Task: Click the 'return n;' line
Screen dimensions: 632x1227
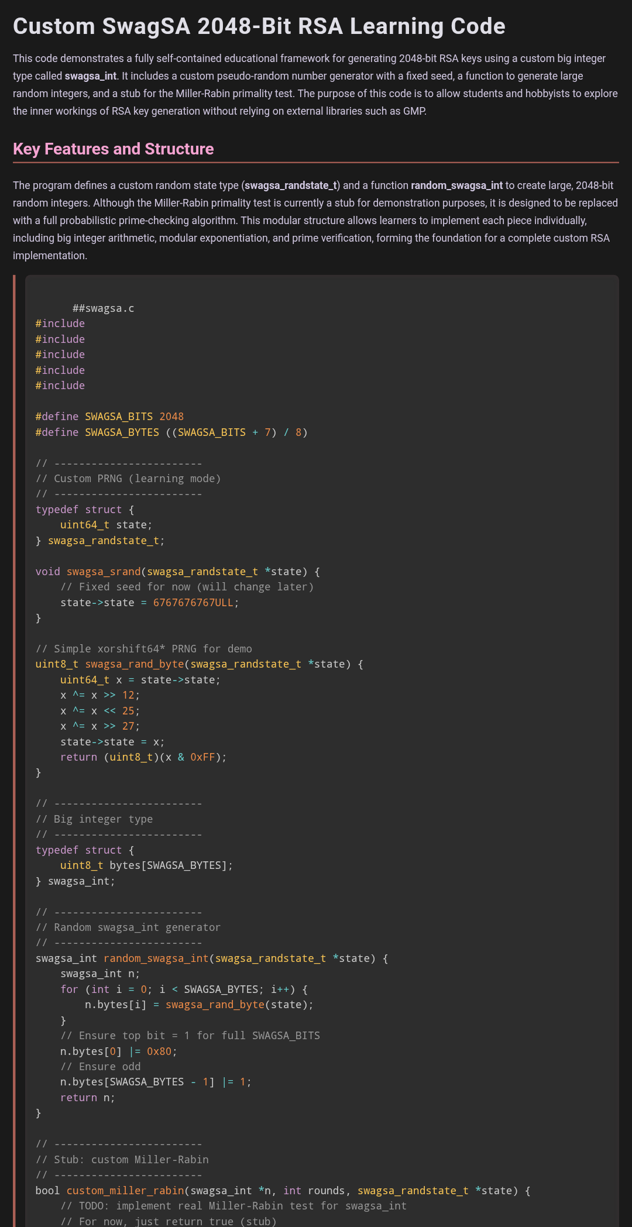Action: [x=88, y=1098]
